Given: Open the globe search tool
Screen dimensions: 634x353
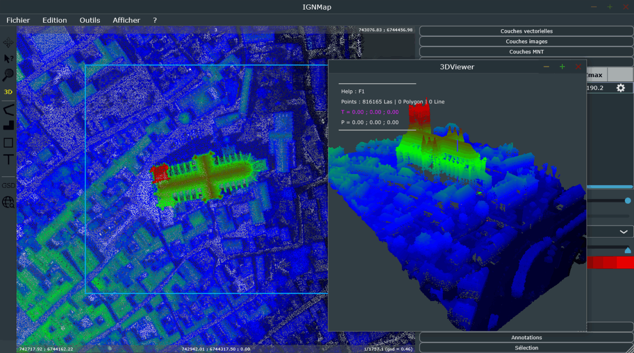Looking at the screenshot, I should click(9, 202).
